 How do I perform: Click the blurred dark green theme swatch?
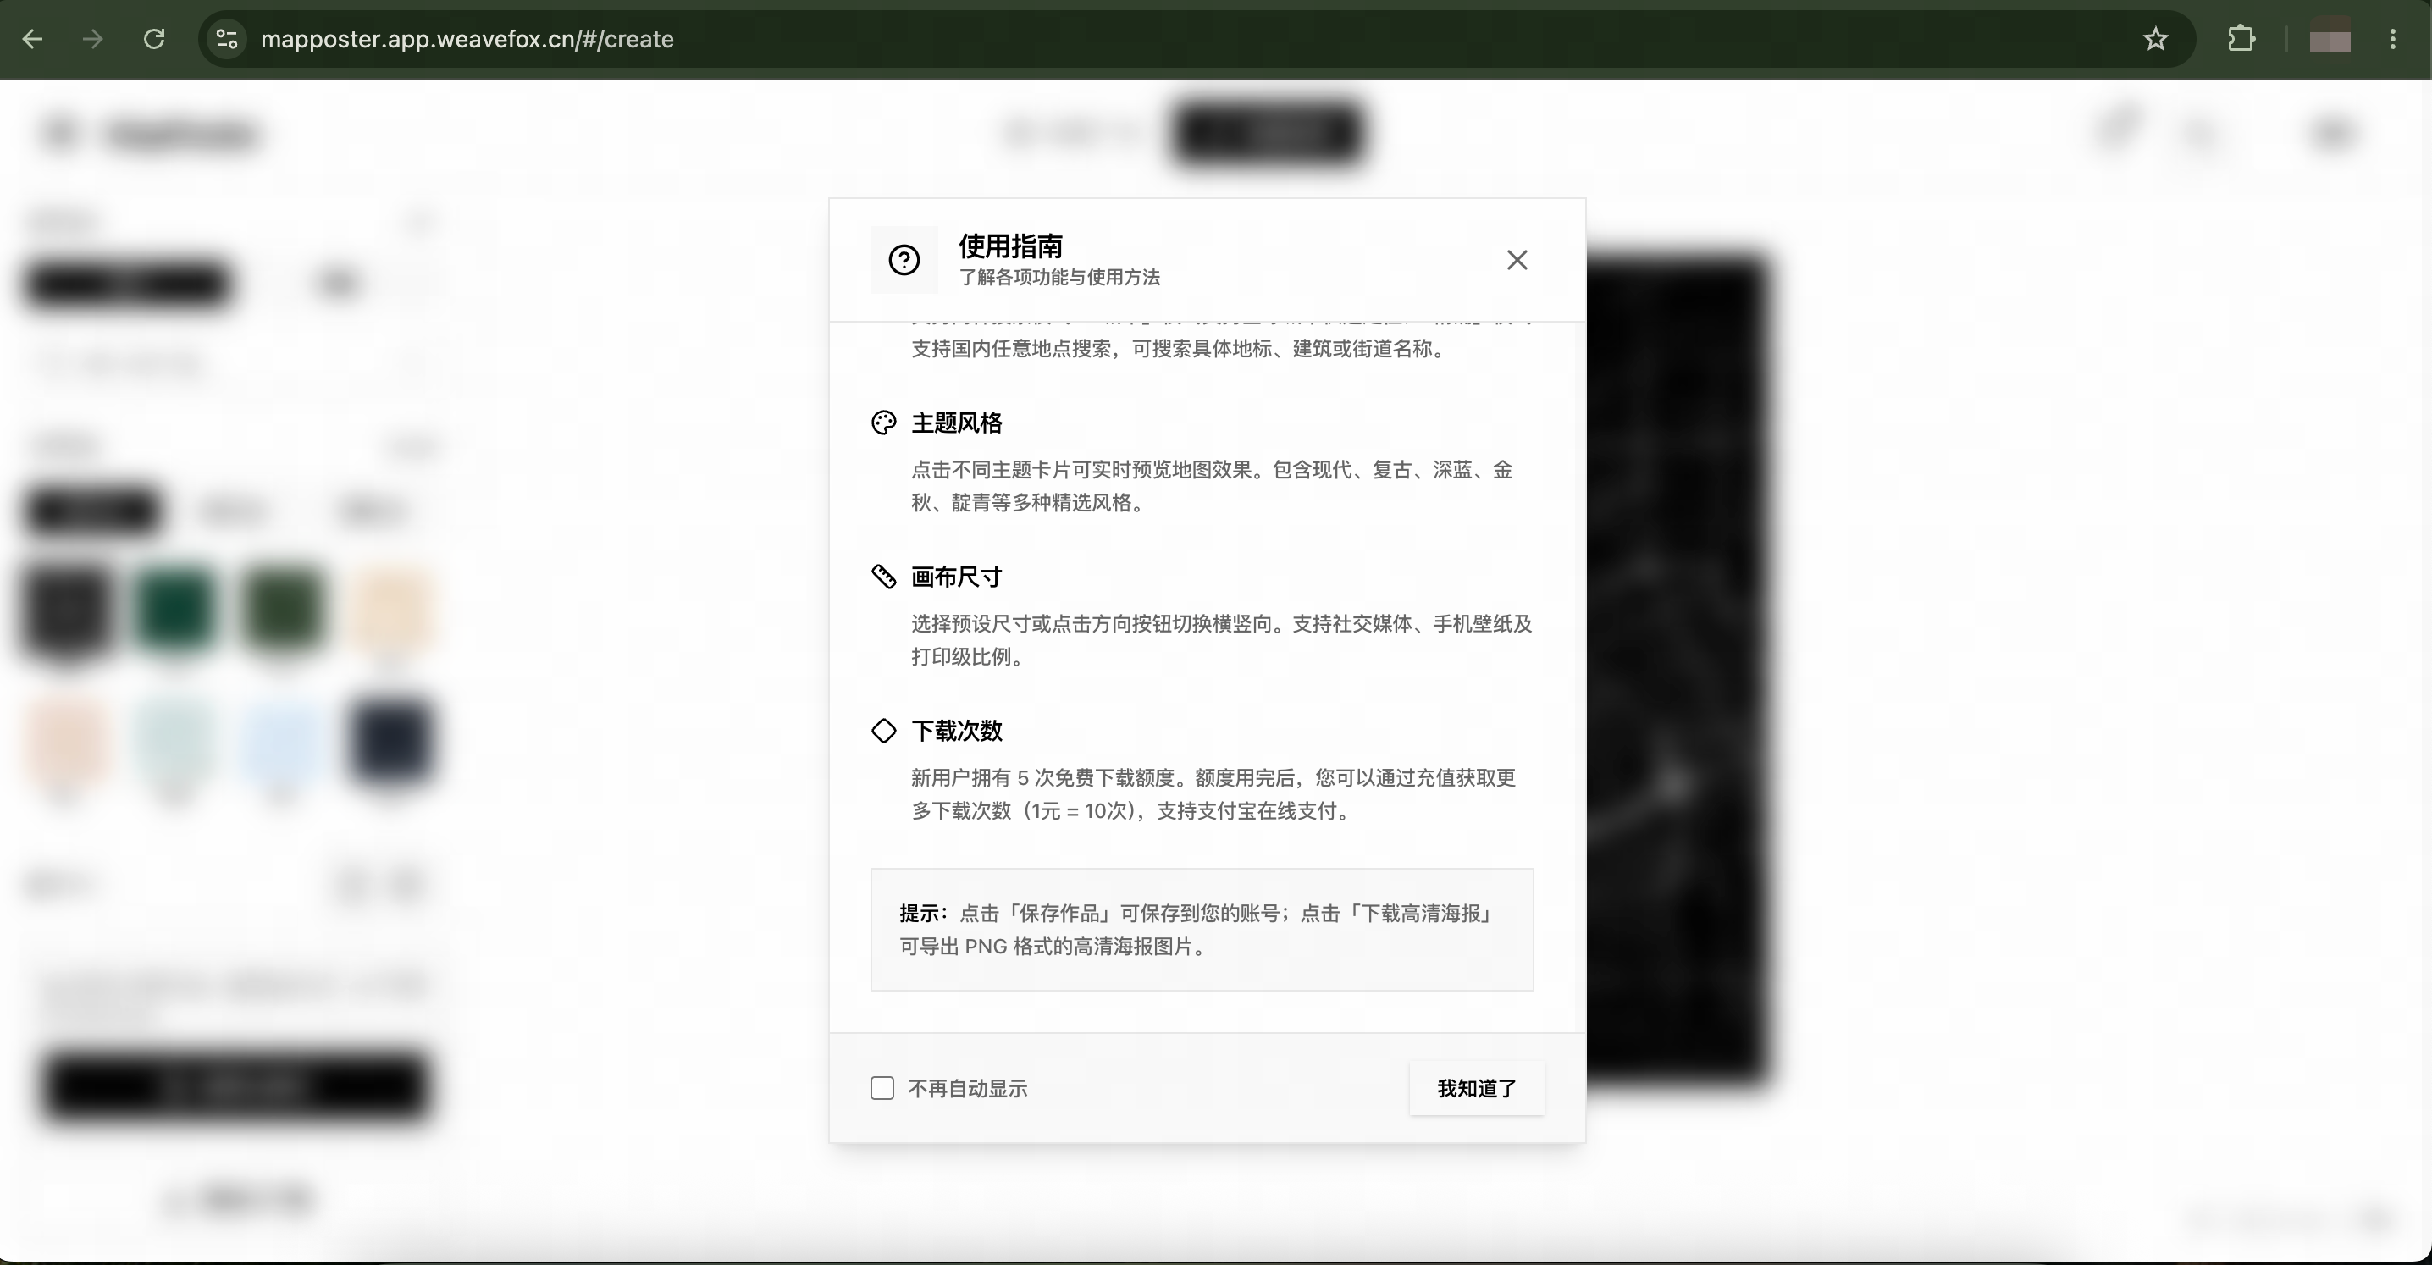coord(175,610)
